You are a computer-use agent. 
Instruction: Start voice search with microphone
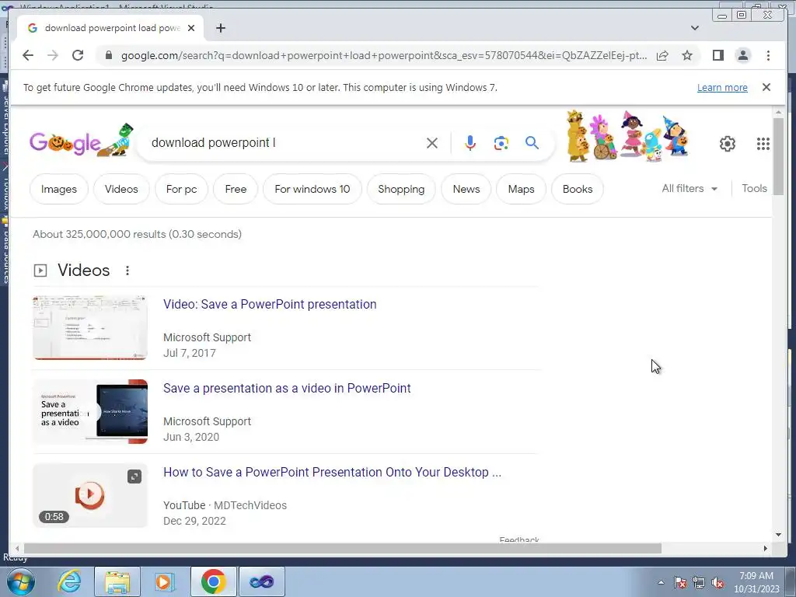pos(470,143)
